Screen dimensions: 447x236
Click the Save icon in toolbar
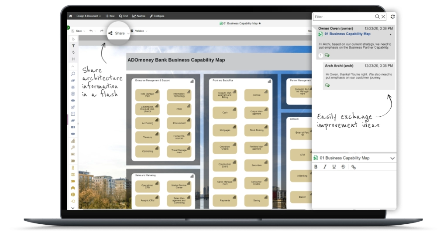tap(73, 31)
